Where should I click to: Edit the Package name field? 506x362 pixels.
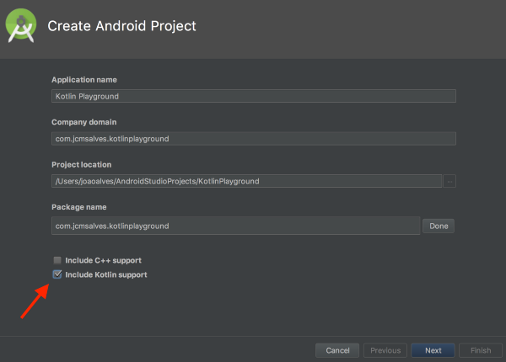pyautogui.click(x=235, y=226)
